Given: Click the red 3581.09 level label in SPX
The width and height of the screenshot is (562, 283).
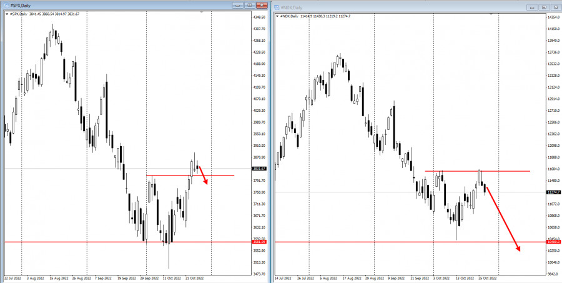Looking at the screenshot, I should click(260, 242).
